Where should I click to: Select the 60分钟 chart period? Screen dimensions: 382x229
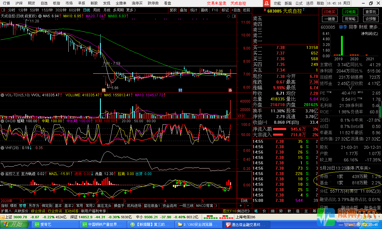pyautogui.click(x=74, y=10)
